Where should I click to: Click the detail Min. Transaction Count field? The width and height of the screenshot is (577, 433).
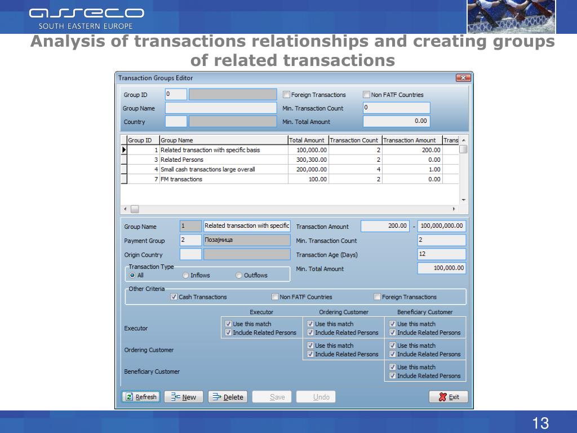(x=442, y=240)
